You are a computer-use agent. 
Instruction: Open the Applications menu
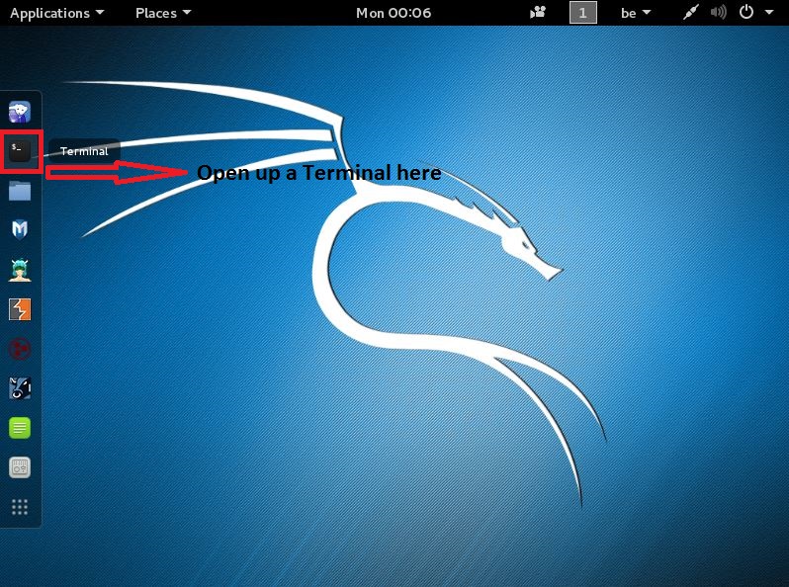pyautogui.click(x=57, y=13)
